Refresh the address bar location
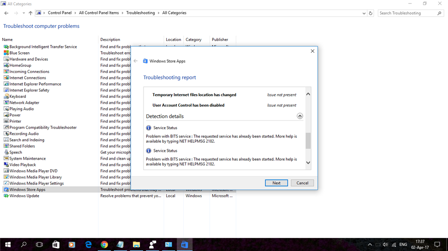This screenshot has width=448, height=251. click(371, 13)
